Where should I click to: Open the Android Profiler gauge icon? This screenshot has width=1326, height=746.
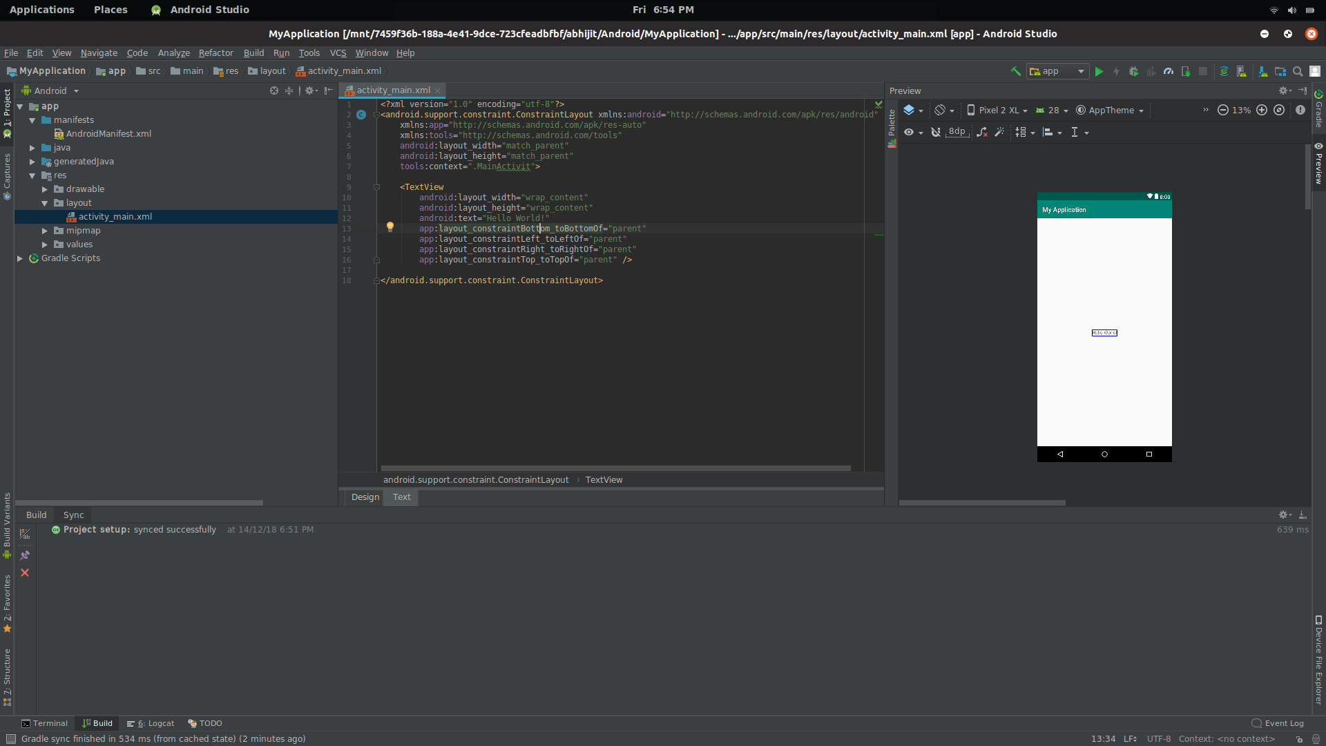[x=1169, y=71]
